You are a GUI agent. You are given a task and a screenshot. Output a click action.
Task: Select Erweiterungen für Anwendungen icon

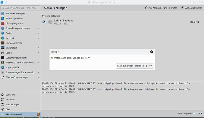click(3, 72)
